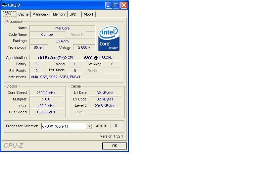The width and height of the screenshot is (278, 174).
Task: Minimize the CPU-Z window
Action: (109, 5)
